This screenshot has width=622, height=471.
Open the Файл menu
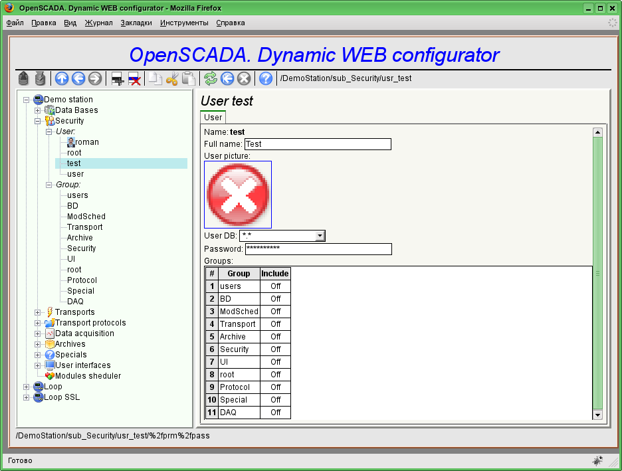[15, 23]
